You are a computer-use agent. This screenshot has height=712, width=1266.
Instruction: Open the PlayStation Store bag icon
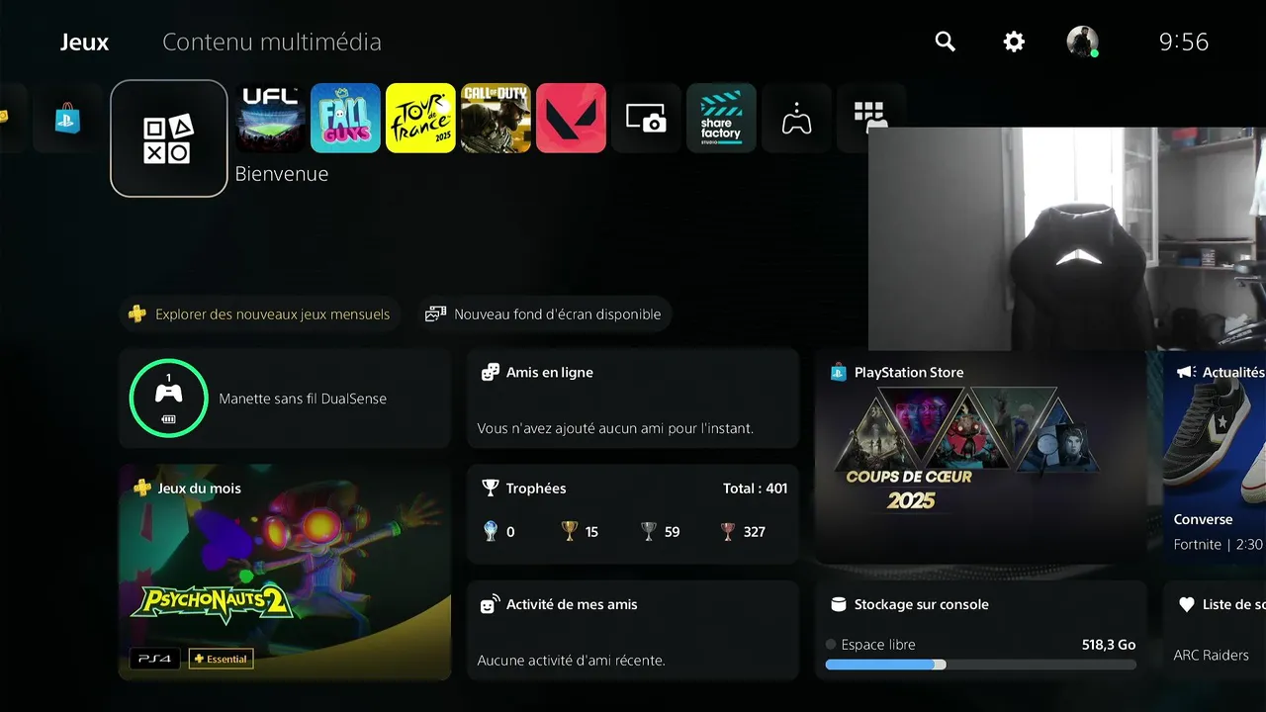tap(67, 119)
